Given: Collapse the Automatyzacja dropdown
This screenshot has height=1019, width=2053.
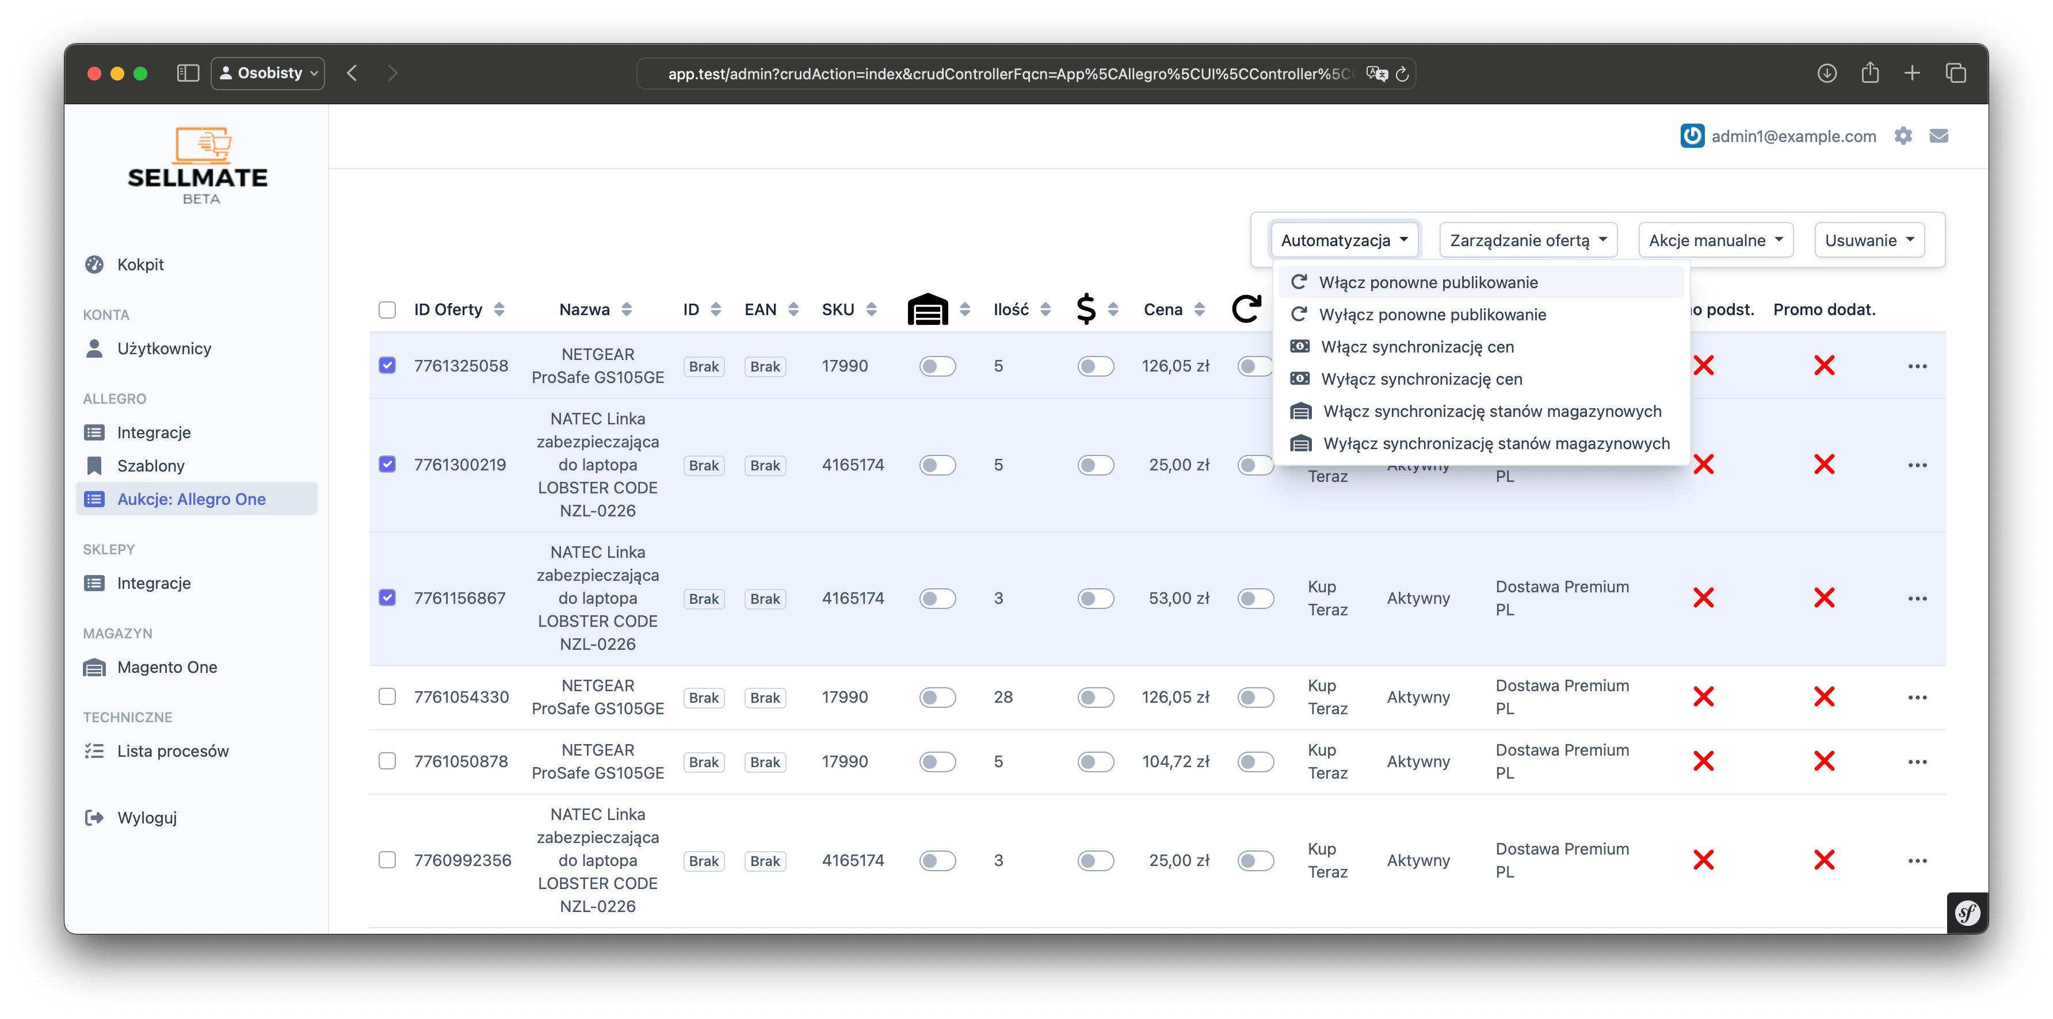Looking at the screenshot, I should click(1345, 240).
